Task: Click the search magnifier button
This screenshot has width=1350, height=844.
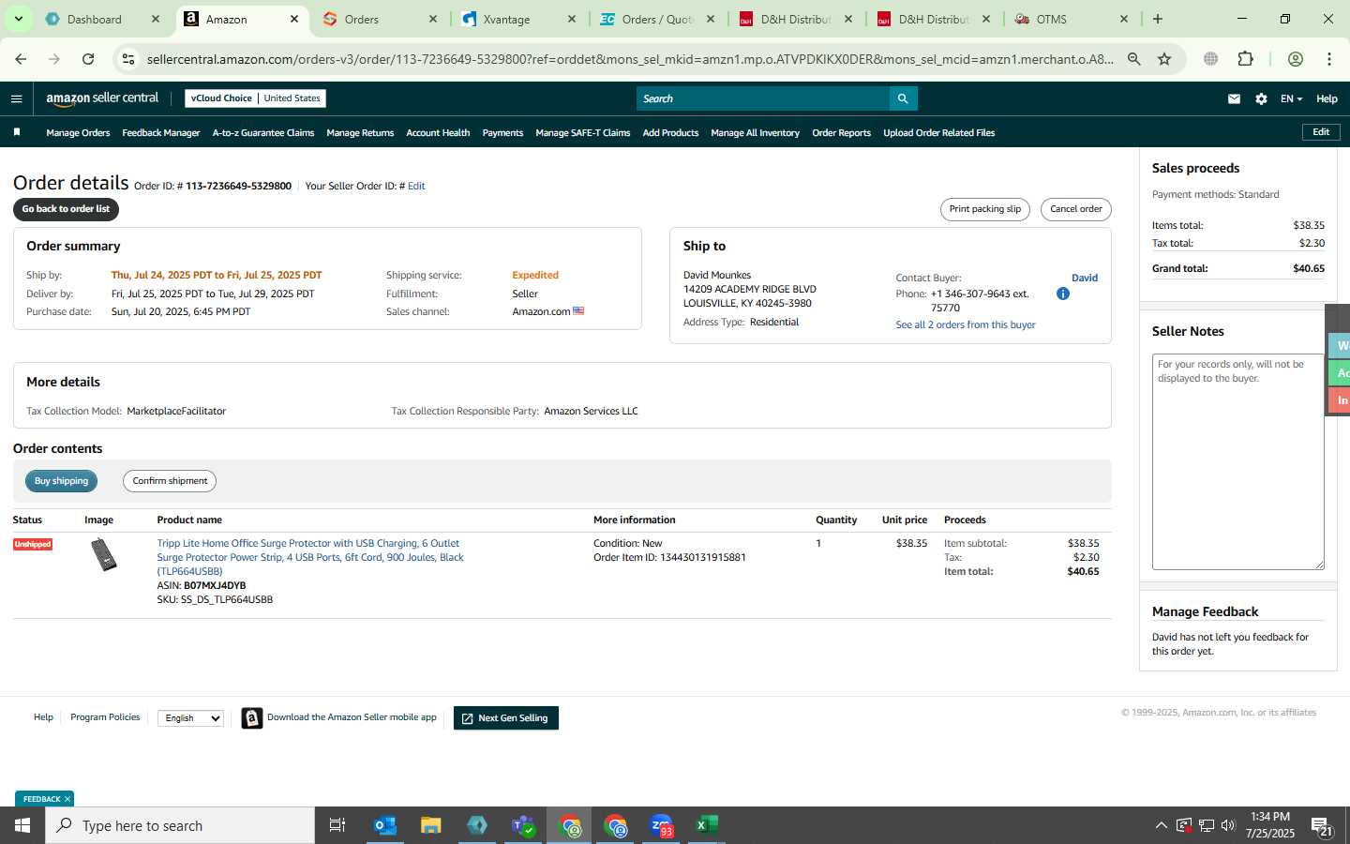Action: (903, 98)
